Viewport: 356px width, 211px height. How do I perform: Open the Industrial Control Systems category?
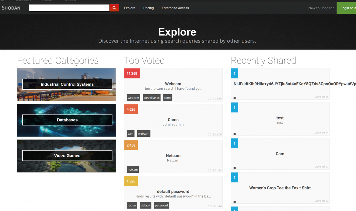pos(67,84)
